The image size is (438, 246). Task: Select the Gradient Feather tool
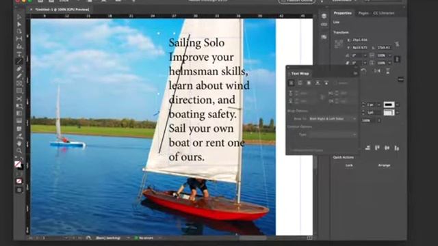[x=19, y=121]
